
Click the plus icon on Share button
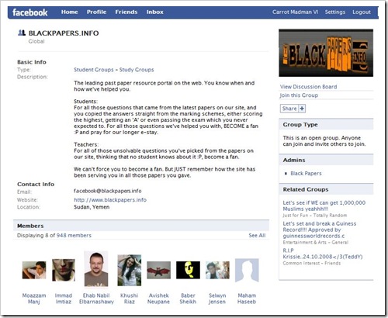[x=302, y=109]
